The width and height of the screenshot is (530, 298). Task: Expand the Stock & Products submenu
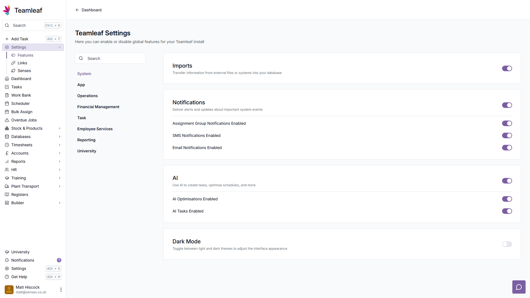60,128
